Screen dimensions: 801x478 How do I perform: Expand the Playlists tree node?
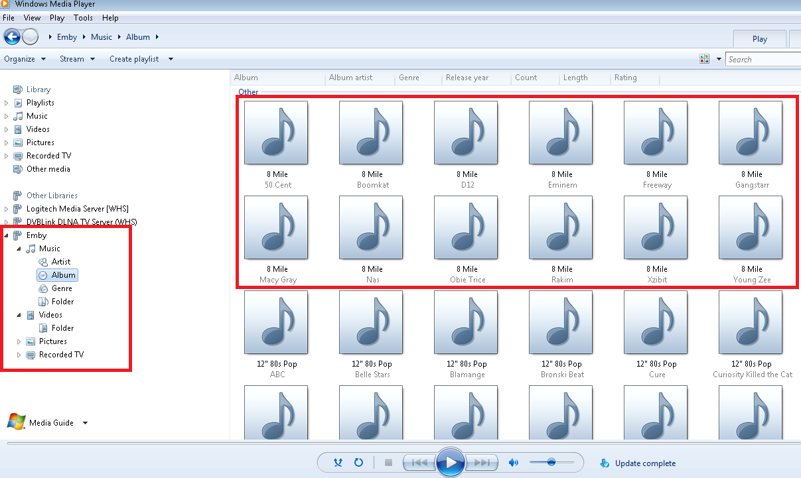pos(7,103)
